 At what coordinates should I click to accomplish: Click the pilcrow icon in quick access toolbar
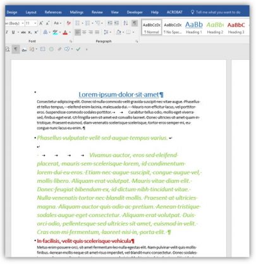coord(16,49)
